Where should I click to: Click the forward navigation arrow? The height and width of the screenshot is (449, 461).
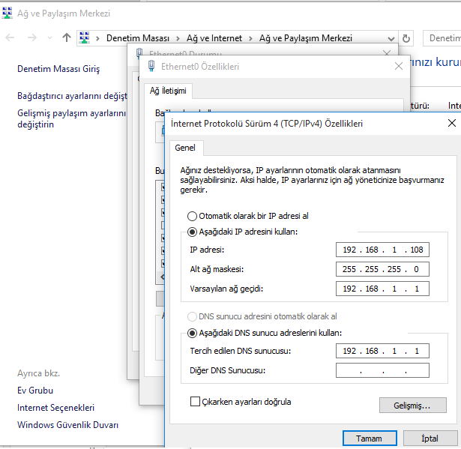tap(32, 37)
